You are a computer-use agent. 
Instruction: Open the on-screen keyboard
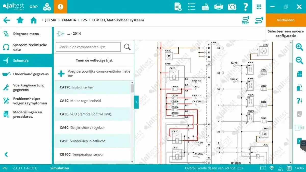[x=205, y=7]
